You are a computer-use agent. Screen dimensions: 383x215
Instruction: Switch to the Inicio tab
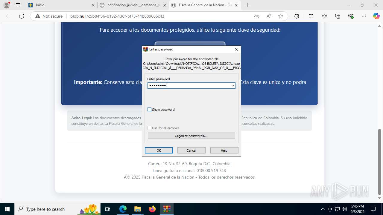pyautogui.click(x=61, y=5)
